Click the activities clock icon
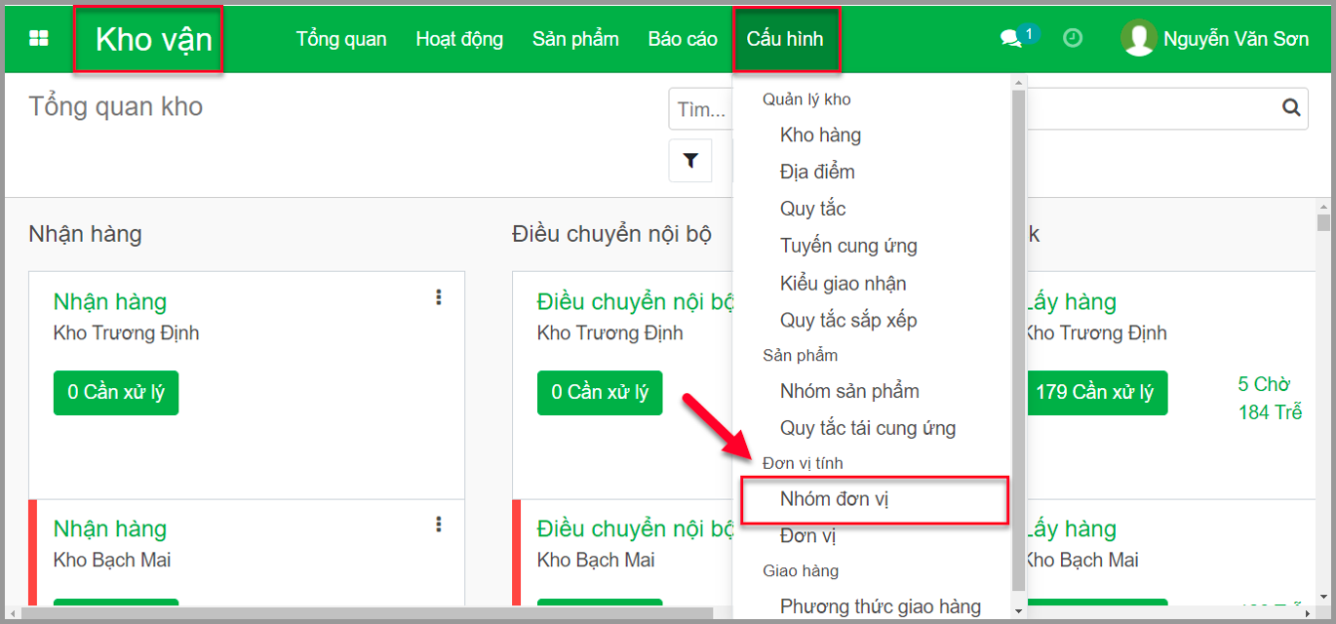The image size is (1336, 624). (1073, 39)
